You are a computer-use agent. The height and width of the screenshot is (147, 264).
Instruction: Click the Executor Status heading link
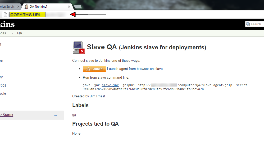[6, 115]
